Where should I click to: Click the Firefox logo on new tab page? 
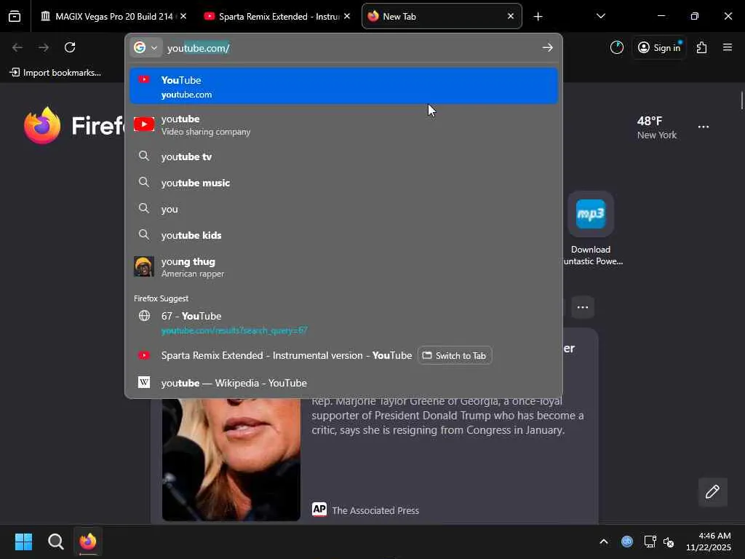coord(42,125)
